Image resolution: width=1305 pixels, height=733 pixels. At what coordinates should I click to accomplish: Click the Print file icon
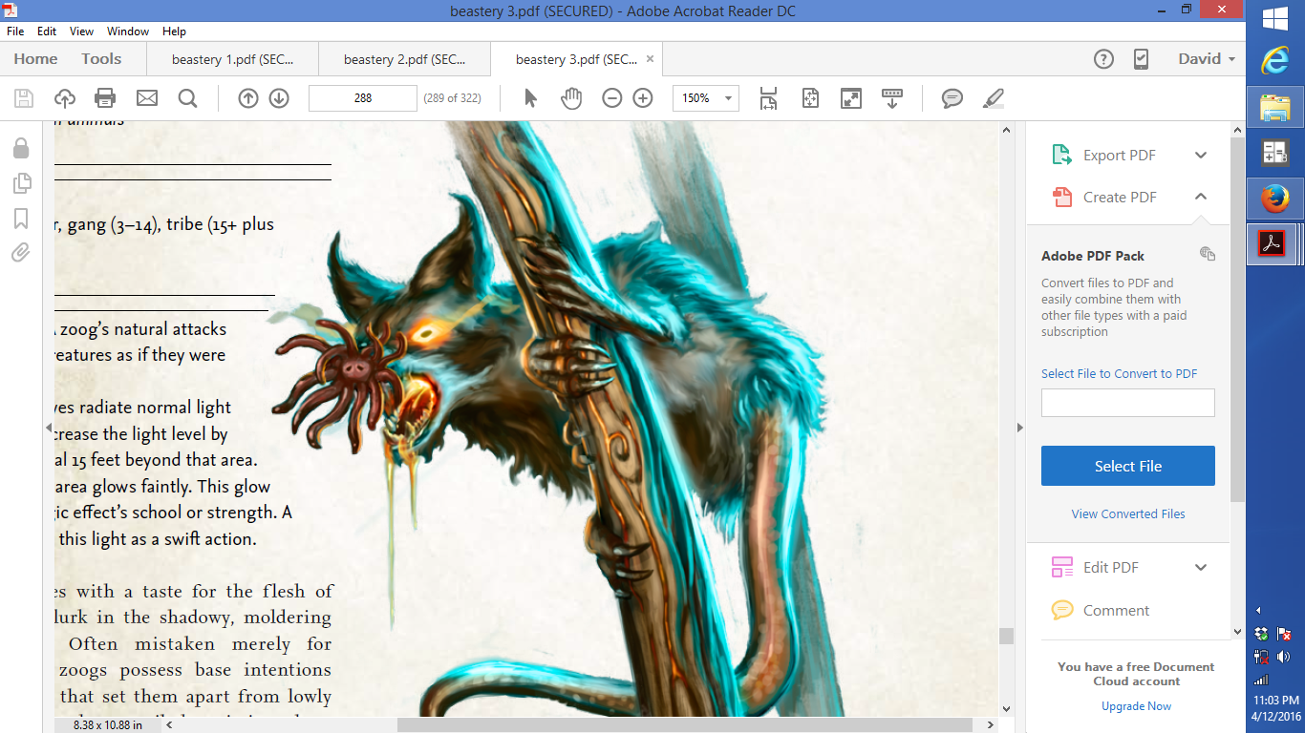pos(105,98)
